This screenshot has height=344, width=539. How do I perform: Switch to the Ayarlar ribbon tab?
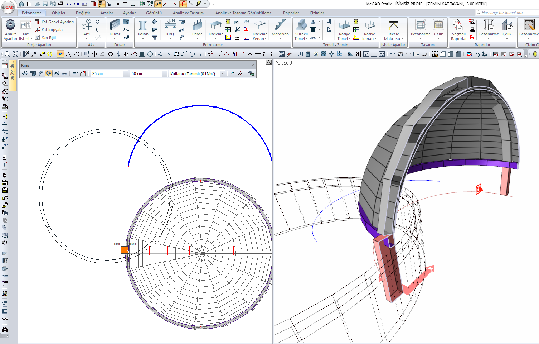coord(129,13)
